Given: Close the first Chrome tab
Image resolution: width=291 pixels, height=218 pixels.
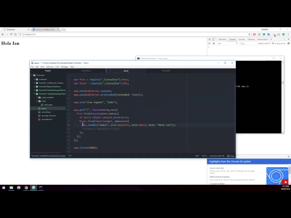Looking at the screenshot, I should (x=29, y=30).
